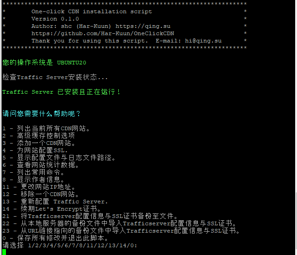297x255 pixels.
Task: Choose option 12 remove a CDN website
Action: pos(41,194)
